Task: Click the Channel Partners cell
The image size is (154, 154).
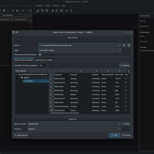Action: (62, 107)
